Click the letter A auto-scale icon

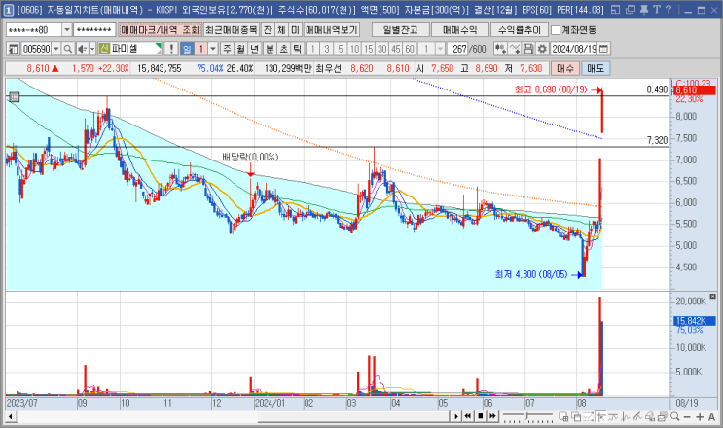[x=711, y=416]
